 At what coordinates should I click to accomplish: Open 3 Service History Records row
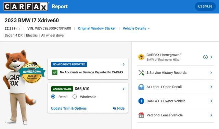click(175, 73)
